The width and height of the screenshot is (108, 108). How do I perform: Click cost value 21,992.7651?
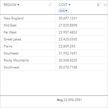click(68, 53)
